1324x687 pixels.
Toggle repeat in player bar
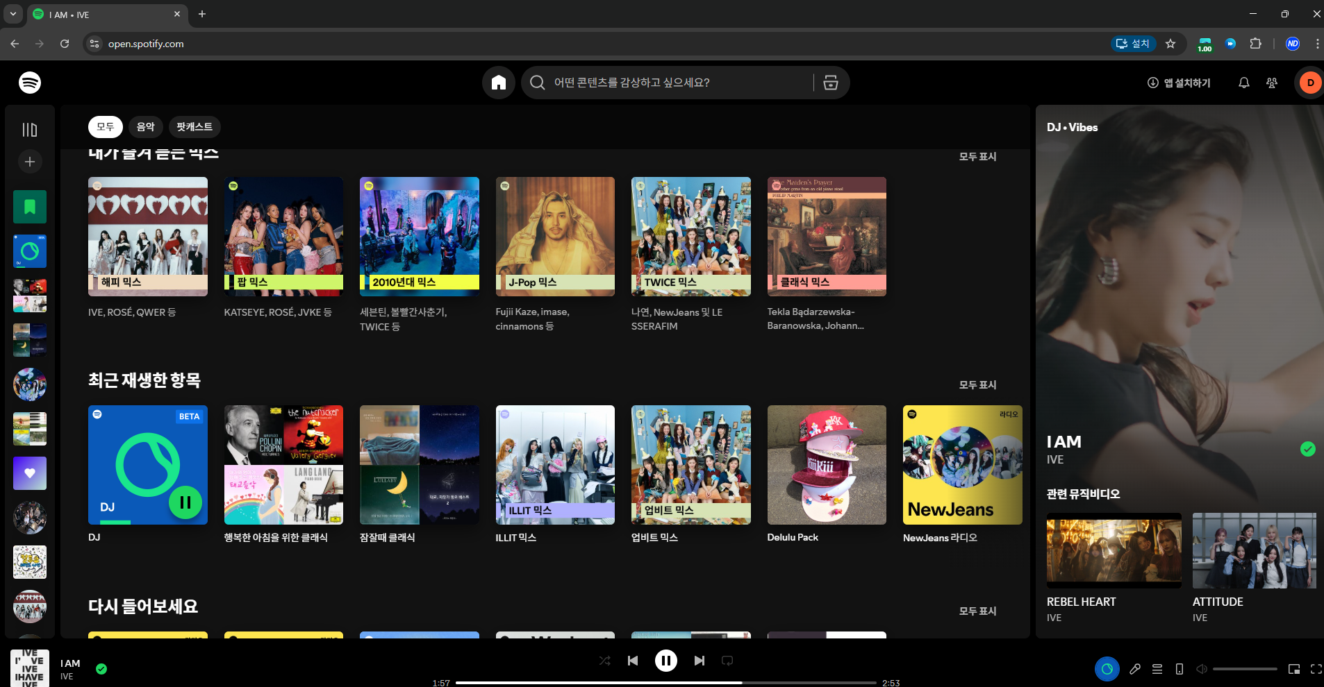(727, 661)
